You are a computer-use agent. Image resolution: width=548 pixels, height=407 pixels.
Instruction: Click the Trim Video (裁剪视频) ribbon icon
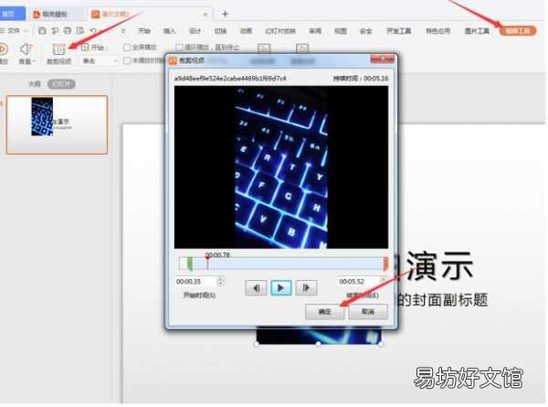[58, 49]
